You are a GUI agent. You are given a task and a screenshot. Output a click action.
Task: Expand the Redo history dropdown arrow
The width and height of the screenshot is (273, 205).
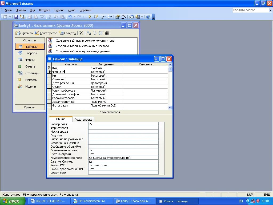pyautogui.click(x=83, y=17)
